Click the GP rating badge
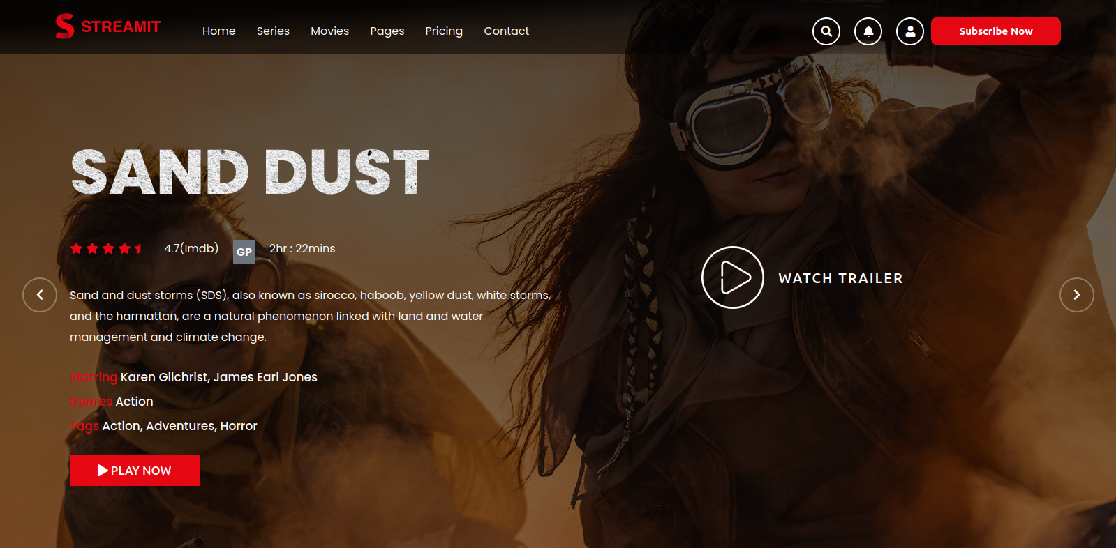This screenshot has height=548, width=1116. [244, 252]
